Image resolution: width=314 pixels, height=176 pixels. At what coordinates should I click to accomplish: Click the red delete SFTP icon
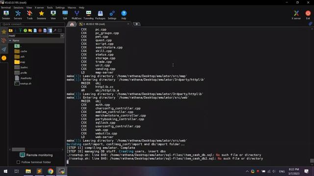tap(40, 30)
